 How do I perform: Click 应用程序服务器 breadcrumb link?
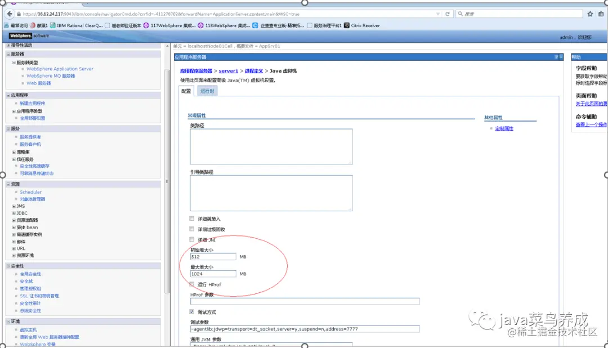pyautogui.click(x=196, y=71)
